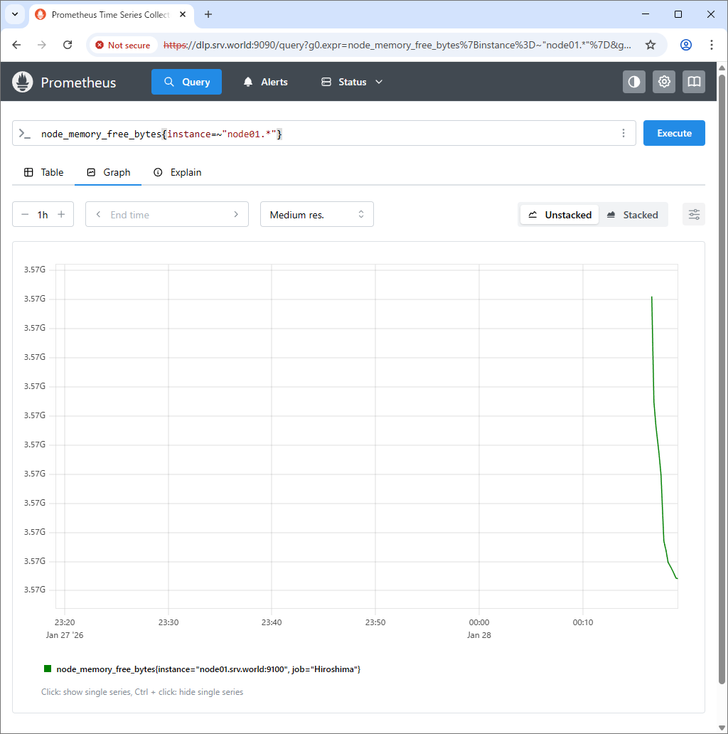The width and height of the screenshot is (728, 734).
Task: Open the query options three-dot menu
Action: 623,134
